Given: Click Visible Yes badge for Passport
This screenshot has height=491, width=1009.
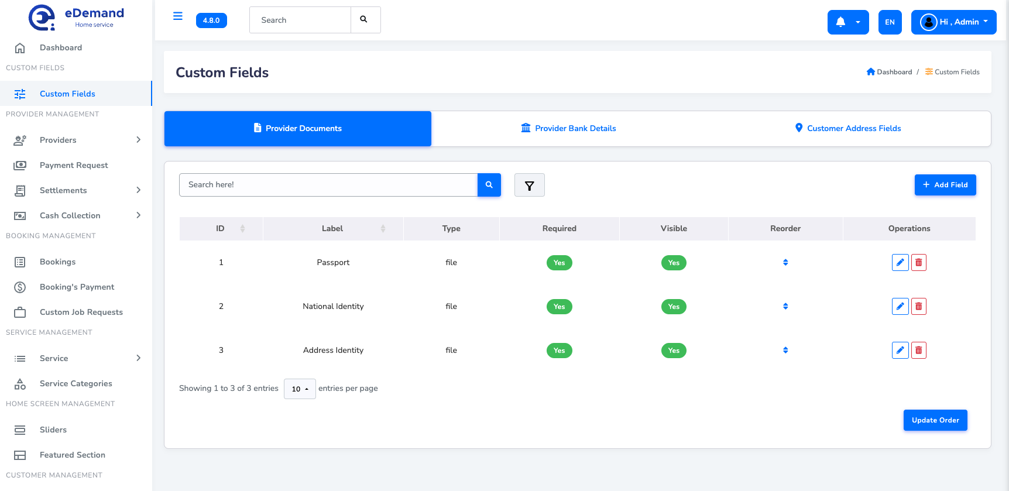Looking at the screenshot, I should pos(674,263).
